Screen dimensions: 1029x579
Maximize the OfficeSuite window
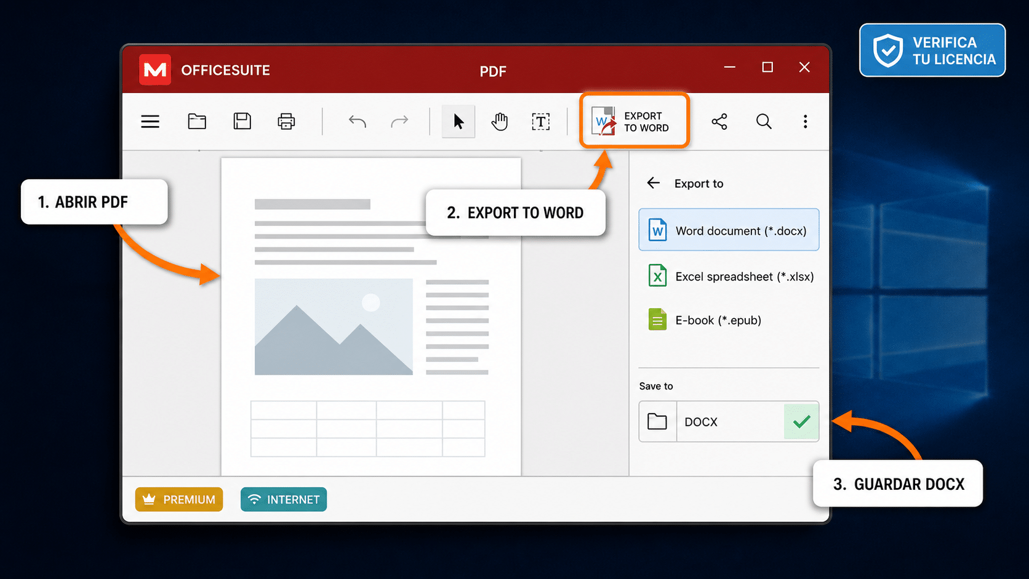767,67
